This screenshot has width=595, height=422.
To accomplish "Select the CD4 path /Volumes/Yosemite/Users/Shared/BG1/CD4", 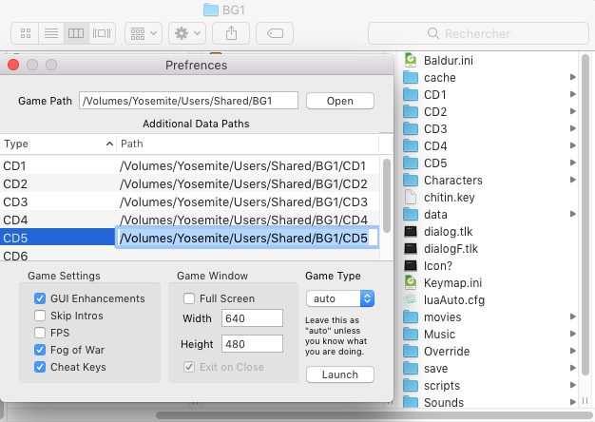I will (x=243, y=221).
